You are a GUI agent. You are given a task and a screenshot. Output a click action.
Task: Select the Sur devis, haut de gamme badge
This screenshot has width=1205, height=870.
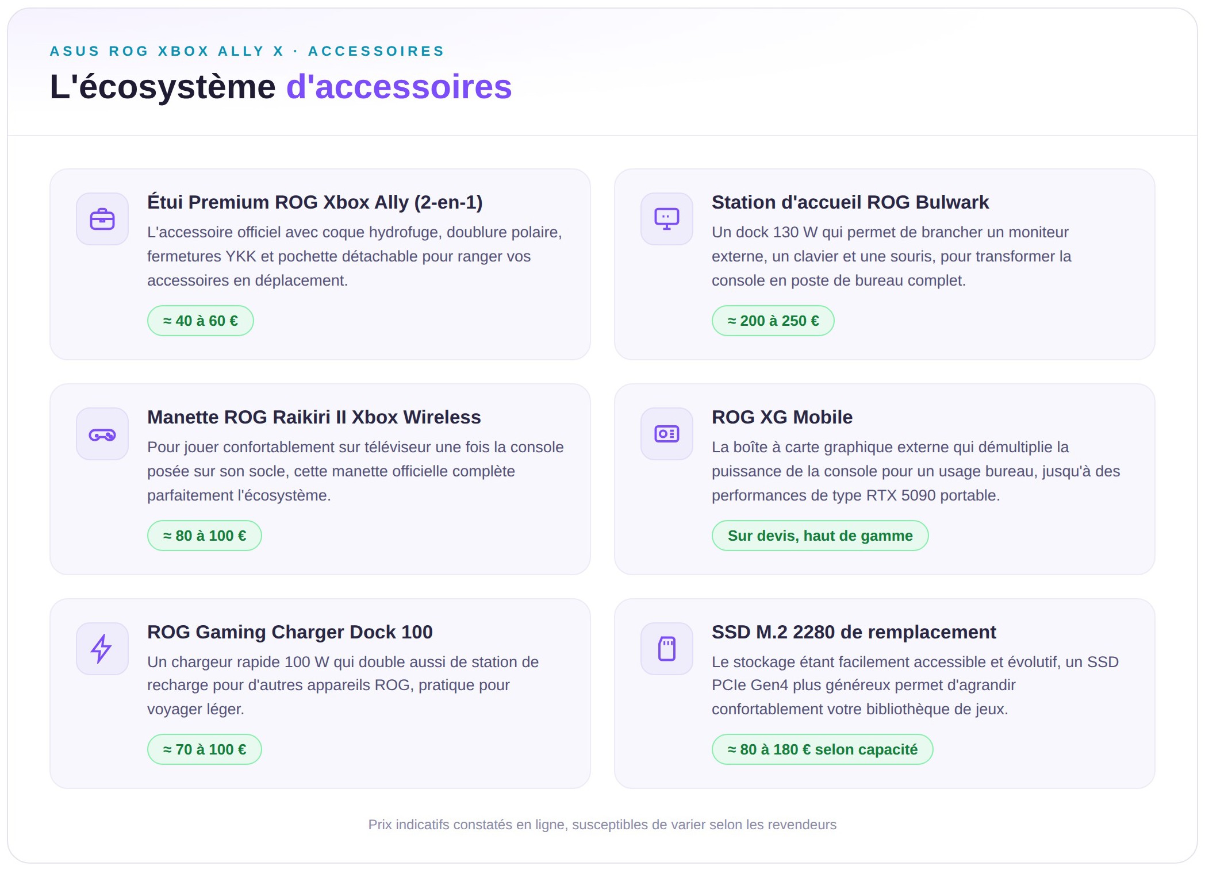(x=820, y=536)
